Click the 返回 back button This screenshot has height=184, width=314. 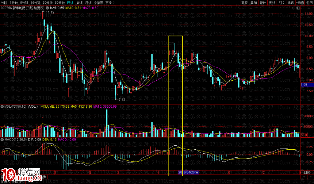(309, 2)
